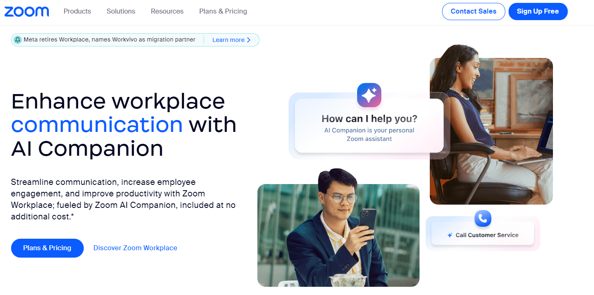Click the 'Streamline communication' paragraph

(x=123, y=199)
